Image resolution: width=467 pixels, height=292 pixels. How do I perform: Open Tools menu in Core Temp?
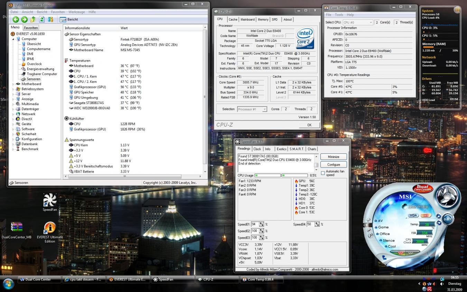339,15
